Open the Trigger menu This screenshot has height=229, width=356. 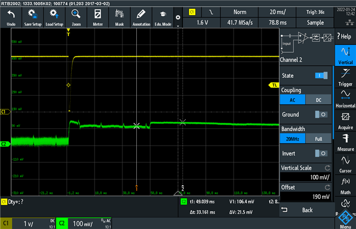point(345,77)
